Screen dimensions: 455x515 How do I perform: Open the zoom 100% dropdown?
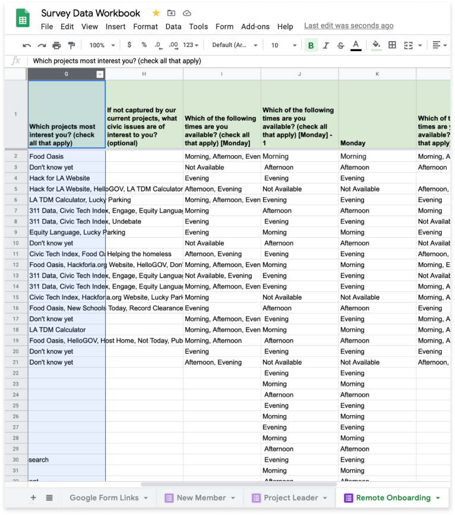point(102,45)
